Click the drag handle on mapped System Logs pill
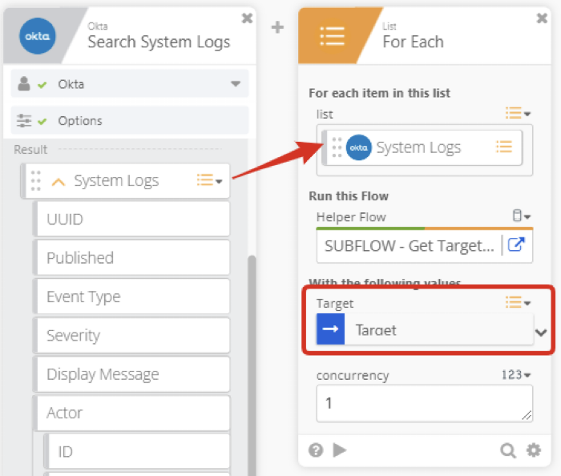561x476 pixels. 337,147
